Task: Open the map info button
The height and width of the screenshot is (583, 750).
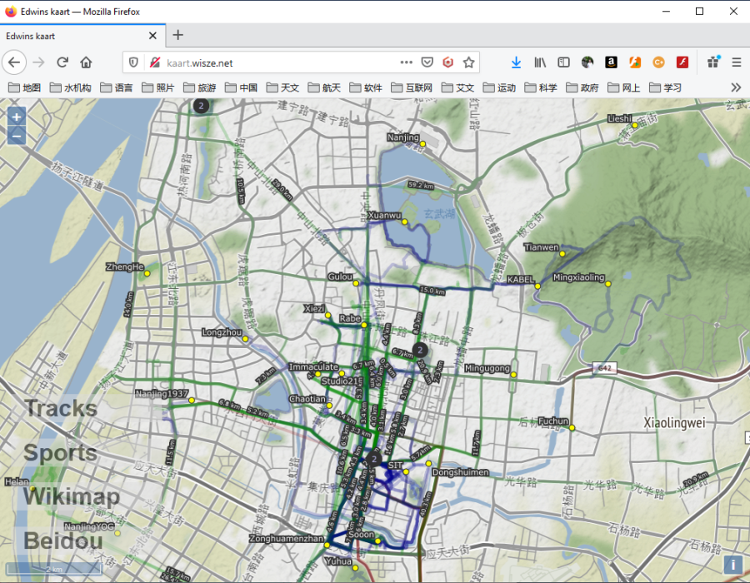Action: [732, 565]
